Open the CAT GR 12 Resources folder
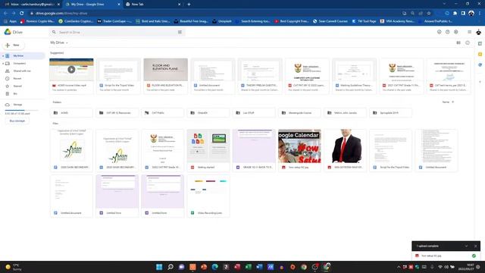 [x=117, y=113]
